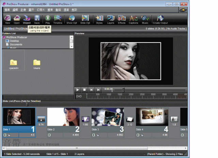Open the <parent> folder icon
218x158 pixels.
coord(14,63)
